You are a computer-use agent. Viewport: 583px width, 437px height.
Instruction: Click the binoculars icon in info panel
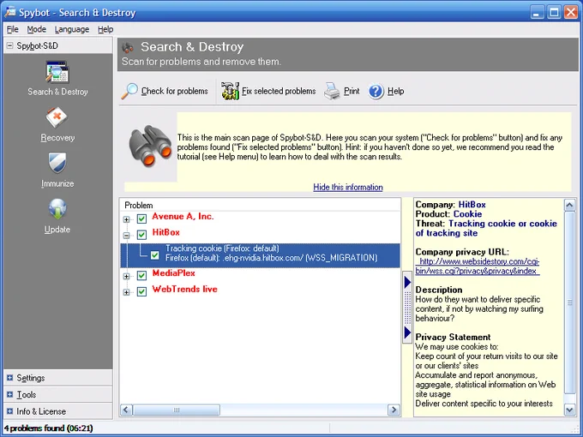[x=150, y=146]
